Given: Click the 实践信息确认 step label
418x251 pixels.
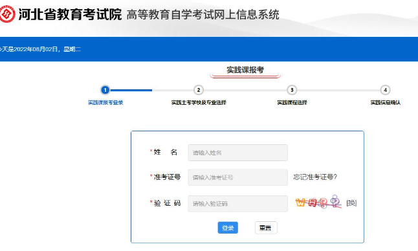Looking at the screenshot, I should pos(386,103).
